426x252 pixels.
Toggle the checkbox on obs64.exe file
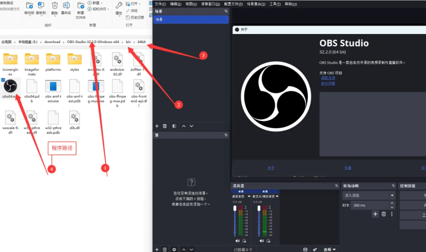click(3, 80)
